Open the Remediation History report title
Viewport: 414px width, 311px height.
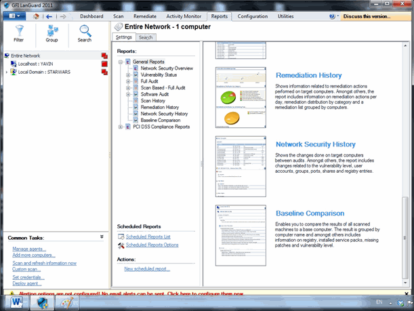click(309, 75)
